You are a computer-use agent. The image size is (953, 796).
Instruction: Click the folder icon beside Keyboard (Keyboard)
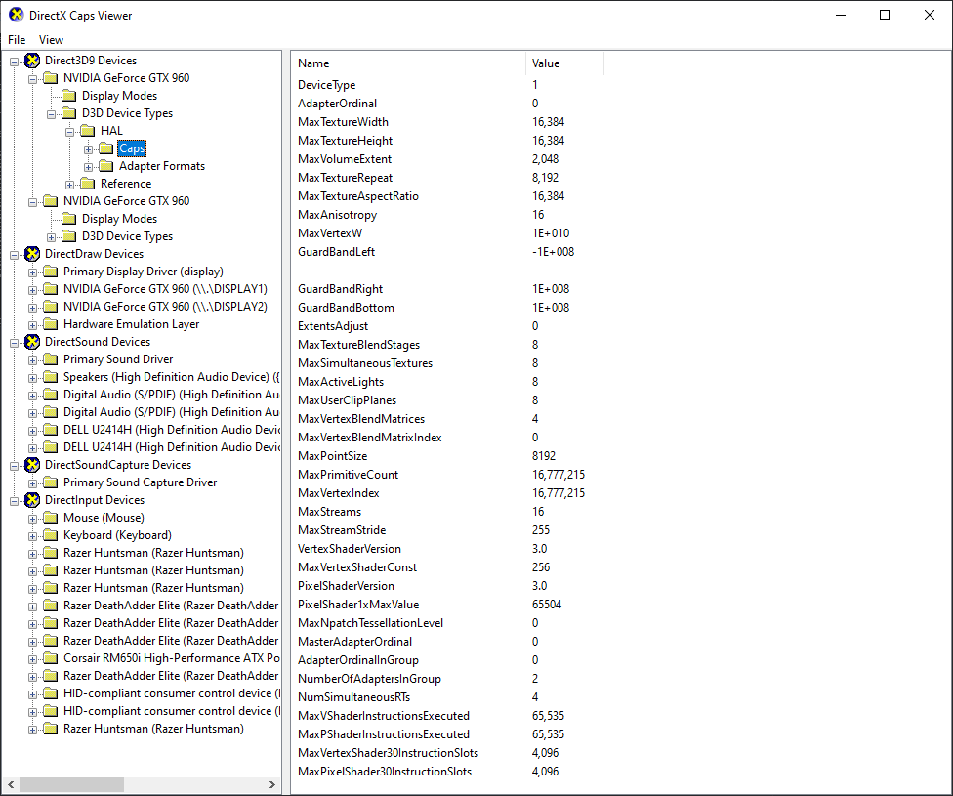[x=51, y=535]
